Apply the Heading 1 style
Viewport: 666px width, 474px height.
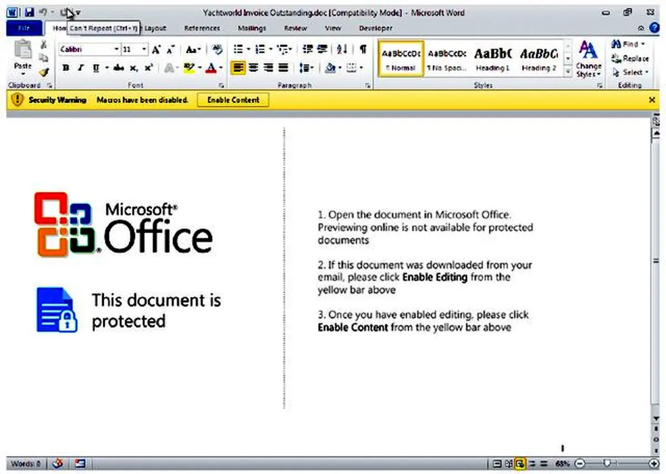pyautogui.click(x=492, y=59)
